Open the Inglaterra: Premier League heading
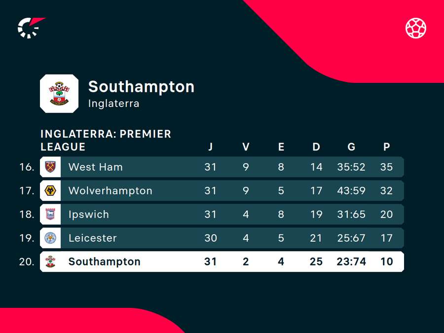 (106, 140)
